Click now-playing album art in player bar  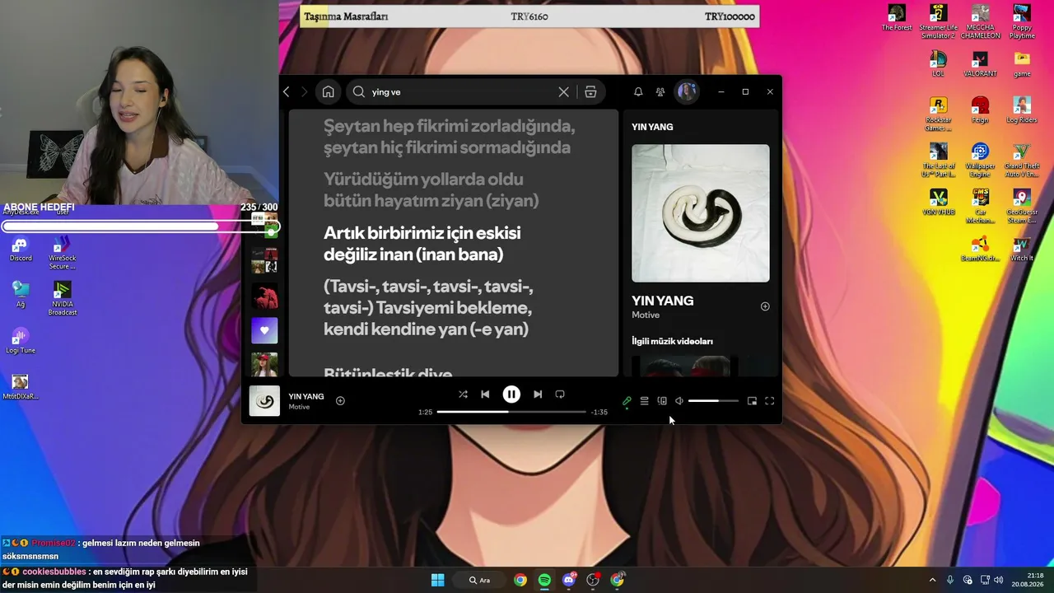coord(264,401)
